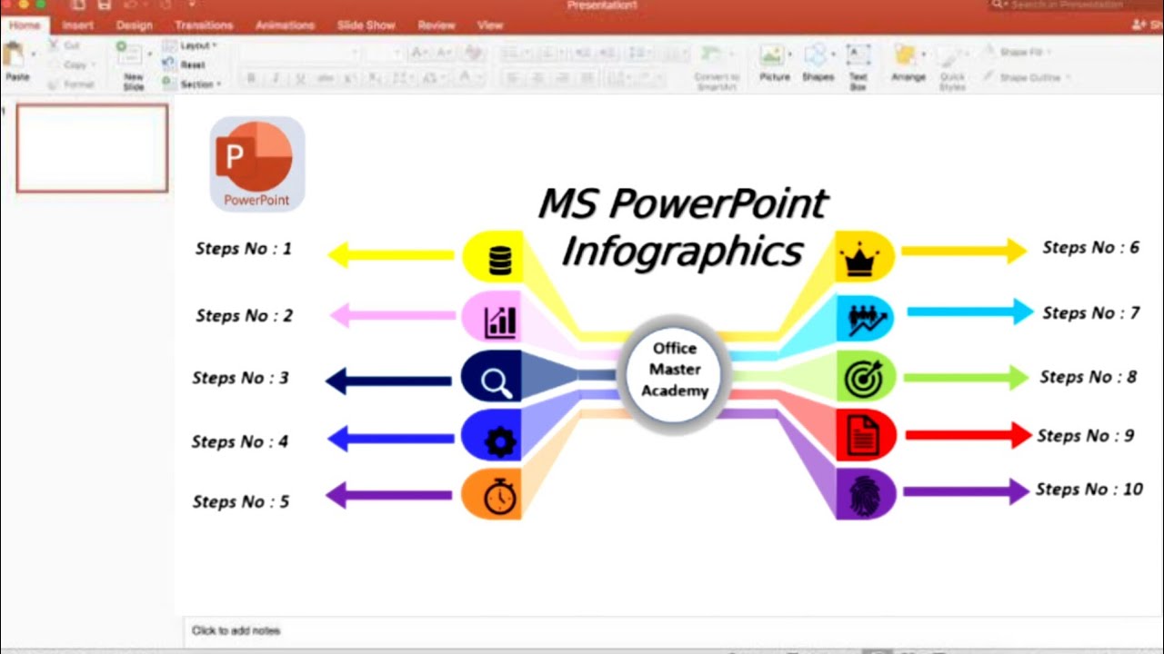Screen dimensions: 1164x654
Task: Select the 'Steps No : 10' label
Action: pyautogui.click(x=1089, y=490)
